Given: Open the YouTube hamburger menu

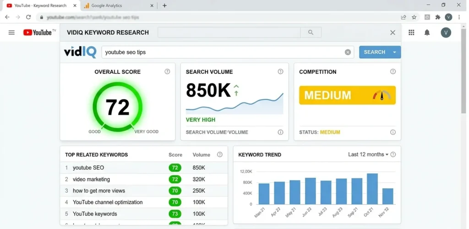Looking at the screenshot, I should point(11,33).
